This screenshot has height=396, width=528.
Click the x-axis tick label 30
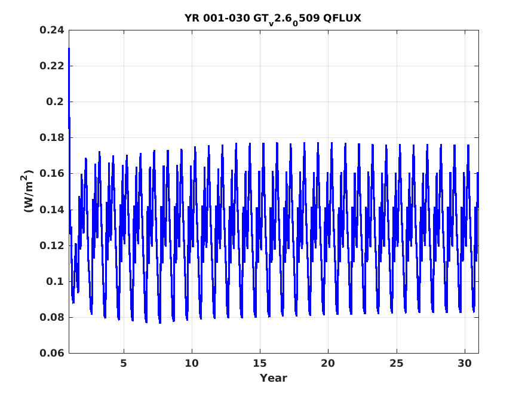(x=465, y=363)
